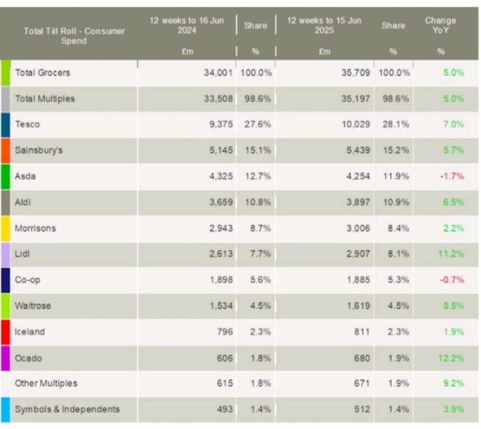
Task: Click the Change YoY column header
Action: 440,26
